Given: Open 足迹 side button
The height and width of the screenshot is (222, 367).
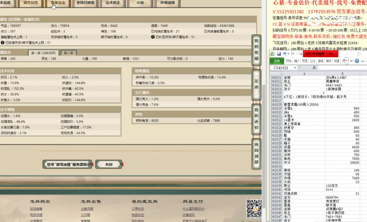Looking at the screenshot, I should click(x=256, y=84).
